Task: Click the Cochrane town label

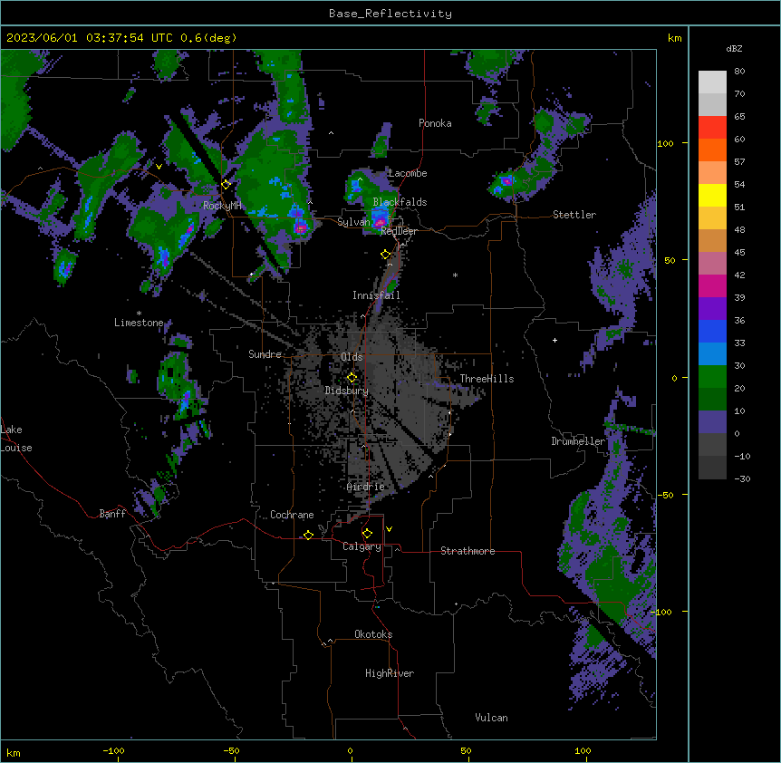Action: coord(292,515)
